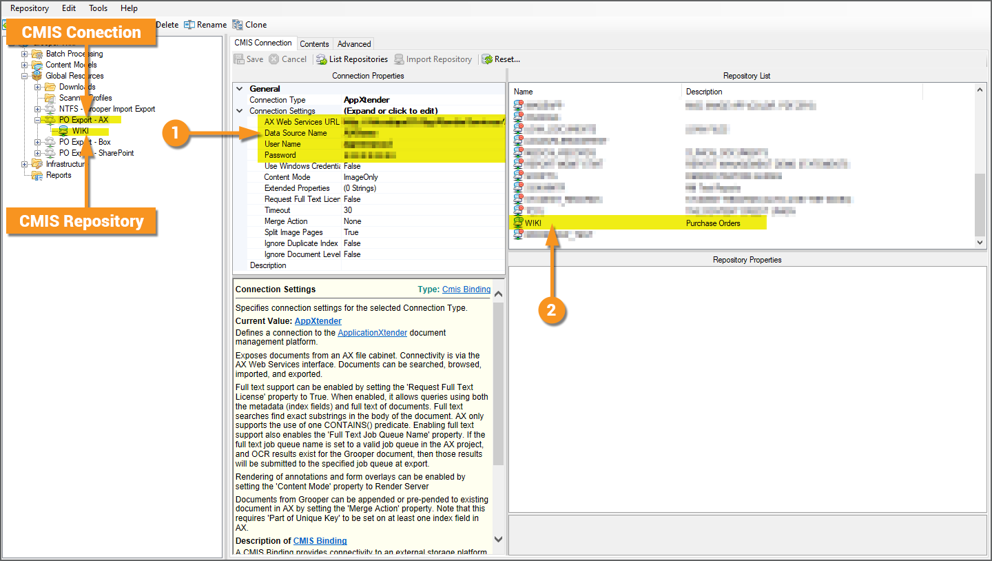Select the Ignore Duplicate Index False value
Image resolution: width=992 pixels, height=561 pixels.
(x=423, y=243)
